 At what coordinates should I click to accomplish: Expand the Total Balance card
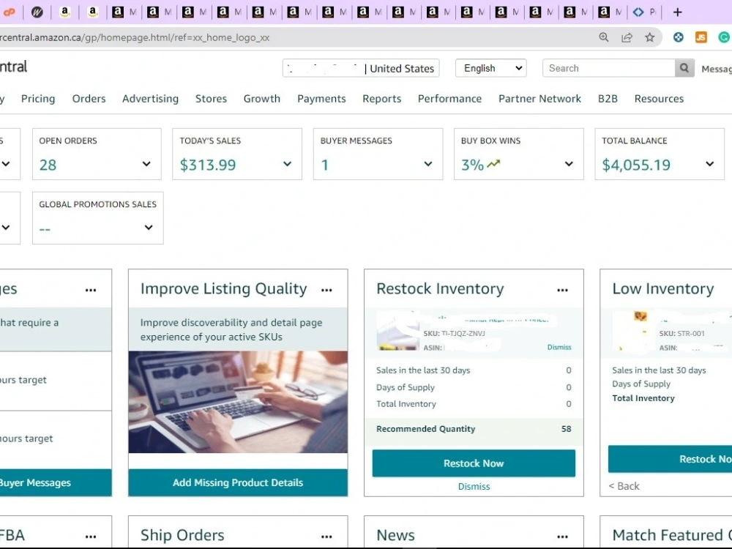710,164
